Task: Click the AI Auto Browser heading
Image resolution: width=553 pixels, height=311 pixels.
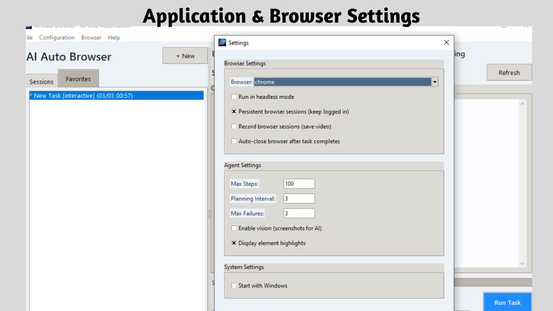Action: click(69, 57)
